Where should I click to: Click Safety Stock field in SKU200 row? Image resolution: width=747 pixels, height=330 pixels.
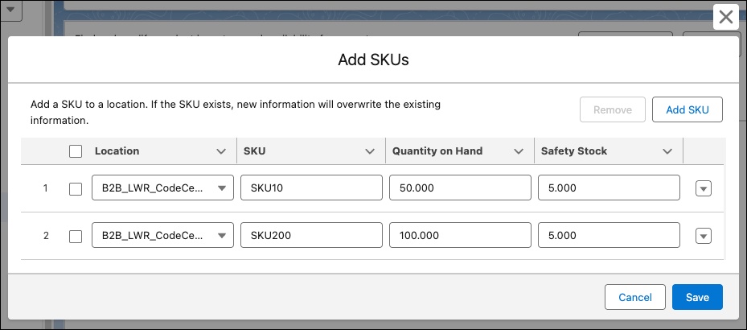[x=609, y=235]
